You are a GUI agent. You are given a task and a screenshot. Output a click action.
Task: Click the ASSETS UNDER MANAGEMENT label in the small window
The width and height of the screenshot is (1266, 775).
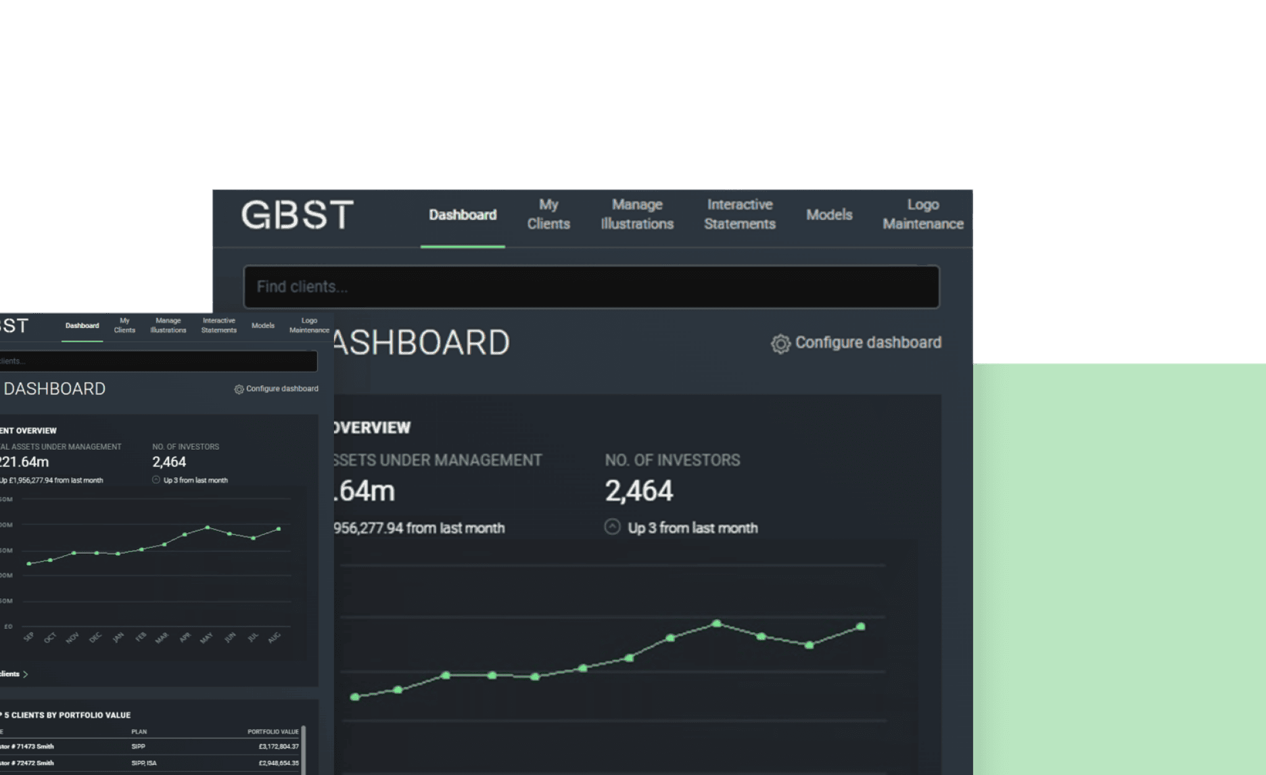(66, 447)
